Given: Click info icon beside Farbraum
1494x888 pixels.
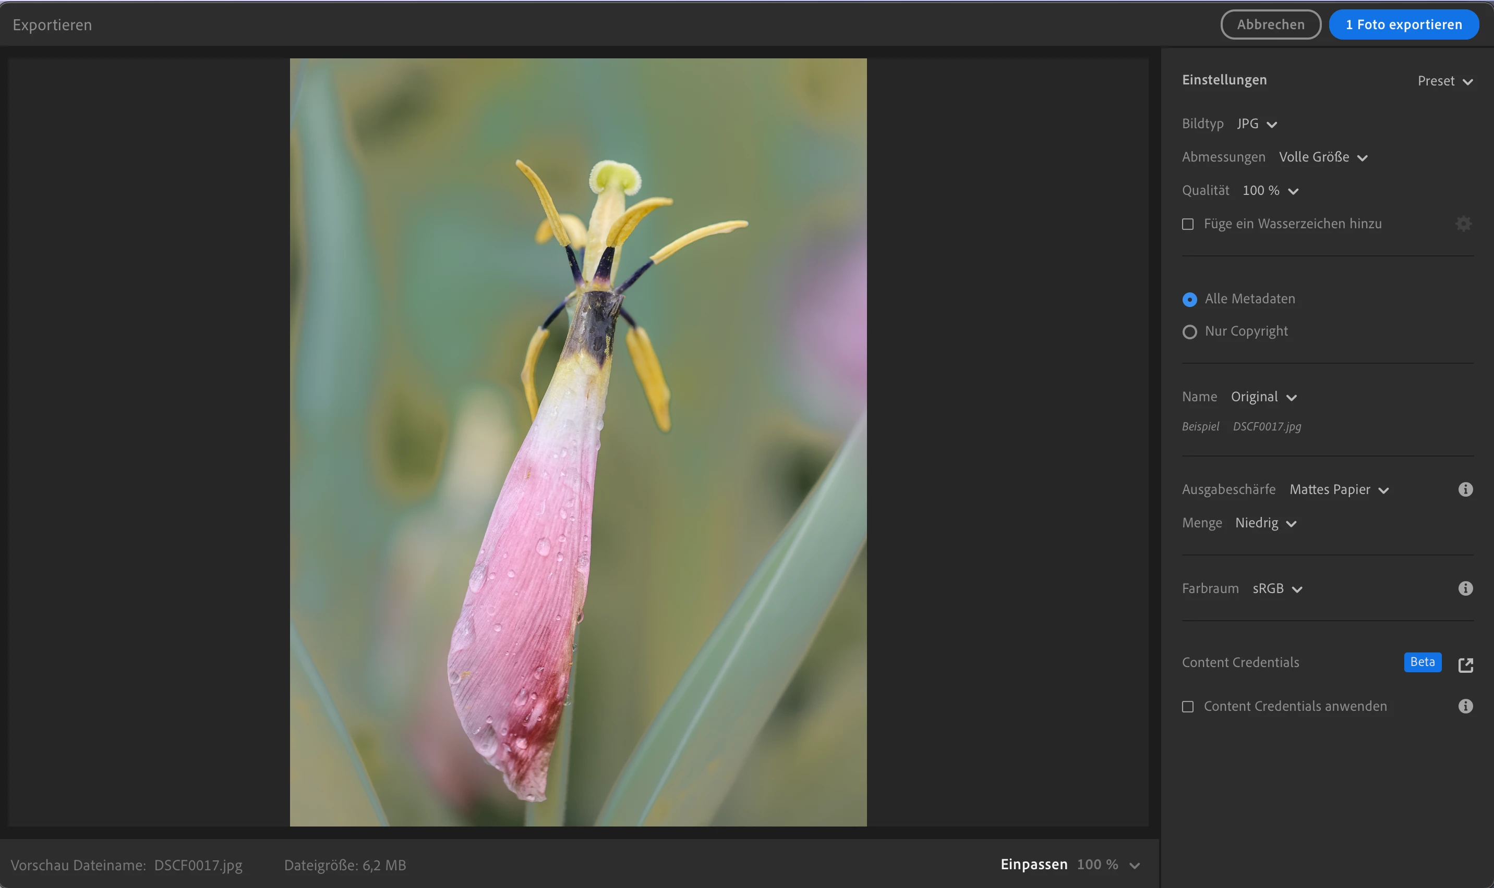Looking at the screenshot, I should (1465, 588).
